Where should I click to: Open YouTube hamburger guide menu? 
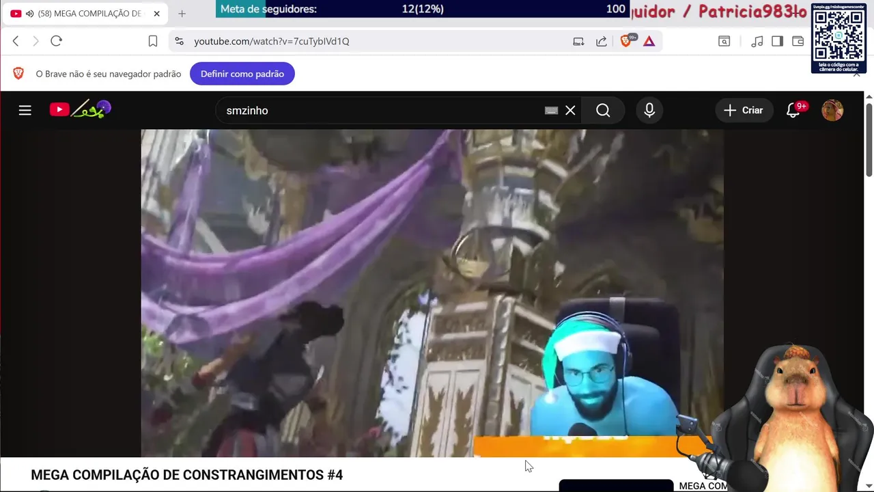pyautogui.click(x=25, y=110)
